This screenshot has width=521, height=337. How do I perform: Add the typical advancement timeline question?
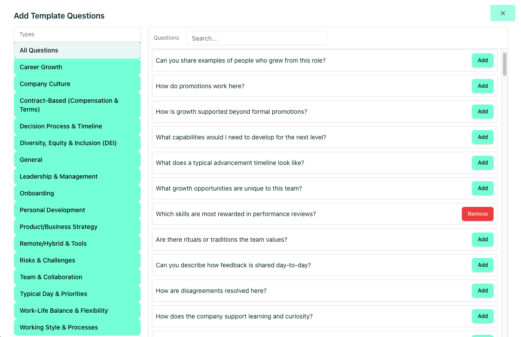(483, 163)
